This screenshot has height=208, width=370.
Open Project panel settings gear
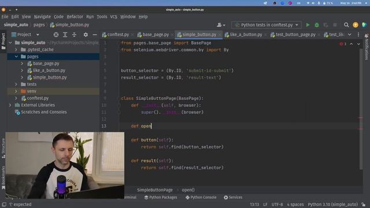tap(86, 35)
